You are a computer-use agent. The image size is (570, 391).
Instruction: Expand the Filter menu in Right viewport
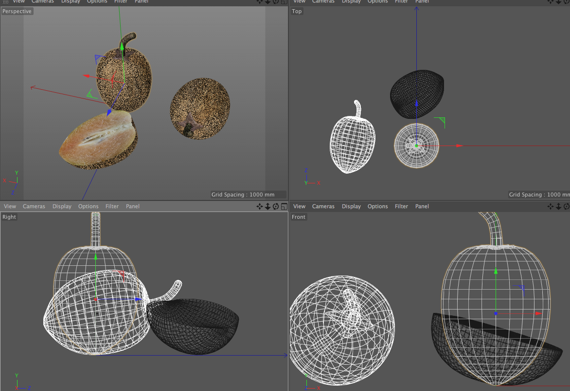(112, 206)
